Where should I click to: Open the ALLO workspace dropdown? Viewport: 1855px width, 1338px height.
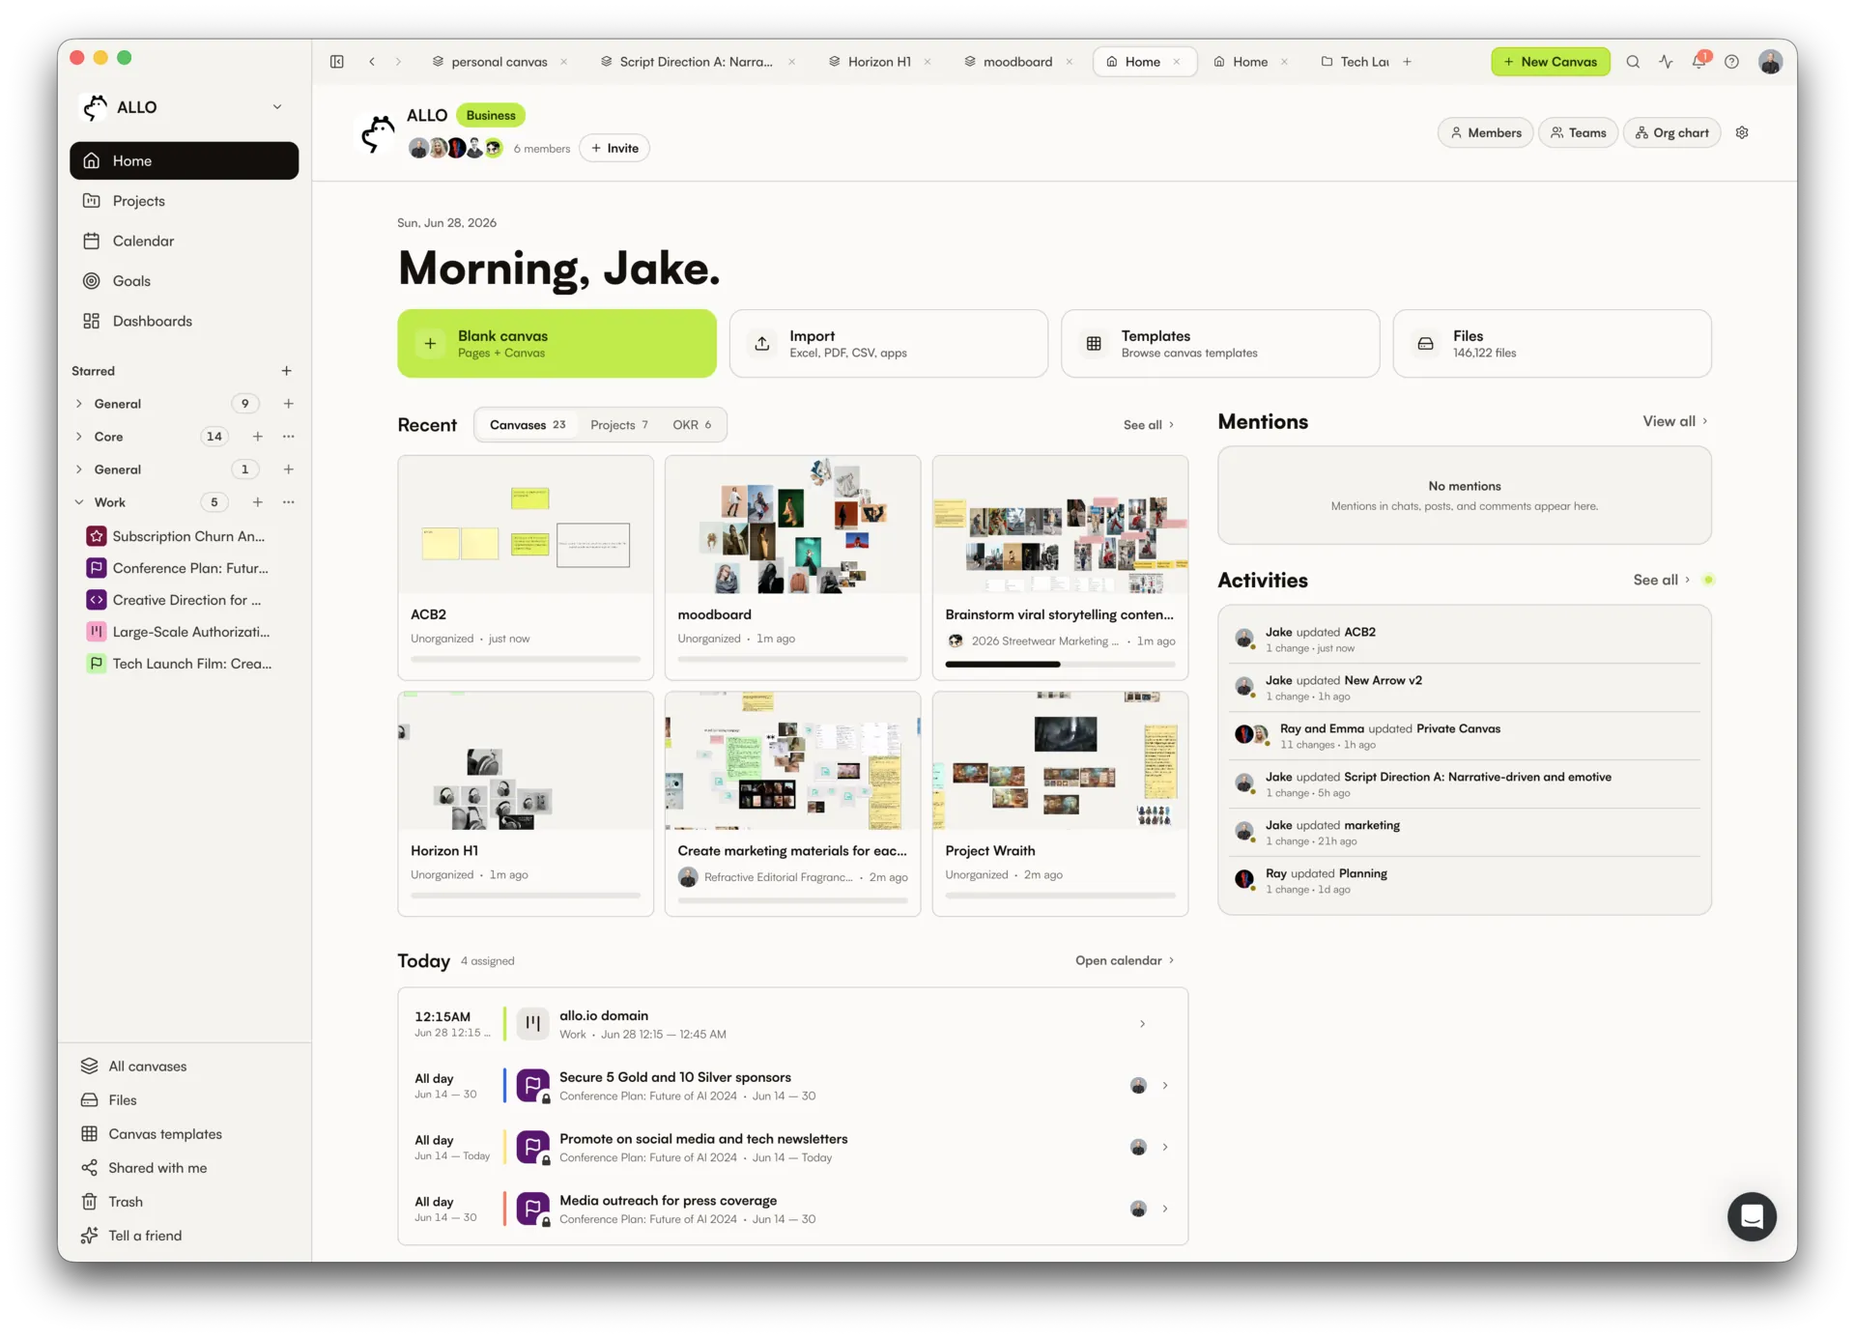[277, 107]
